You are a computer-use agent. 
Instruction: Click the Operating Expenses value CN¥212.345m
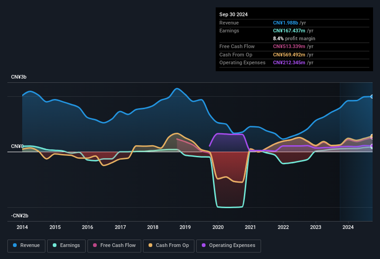289,63
